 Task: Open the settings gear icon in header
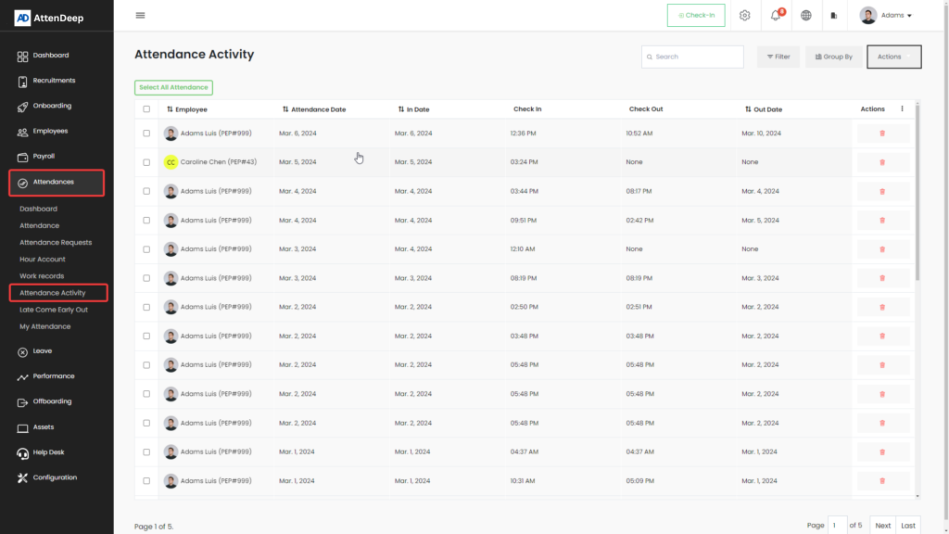coord(744,16)
